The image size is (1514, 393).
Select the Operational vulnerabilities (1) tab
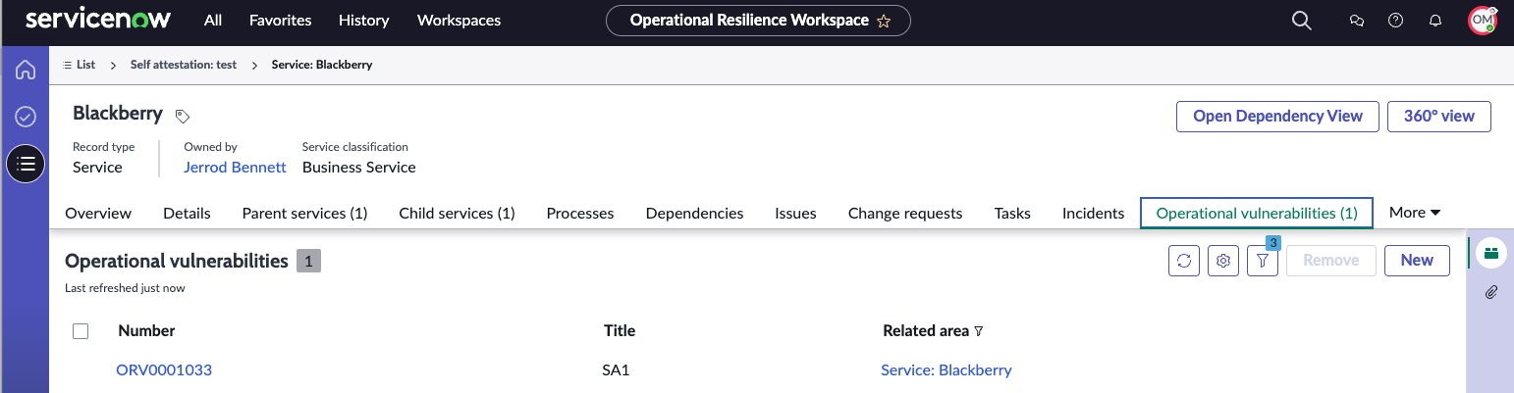pos(1257,213)
